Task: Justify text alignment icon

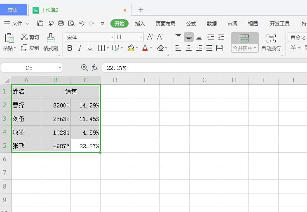Action: click(209, 48)
